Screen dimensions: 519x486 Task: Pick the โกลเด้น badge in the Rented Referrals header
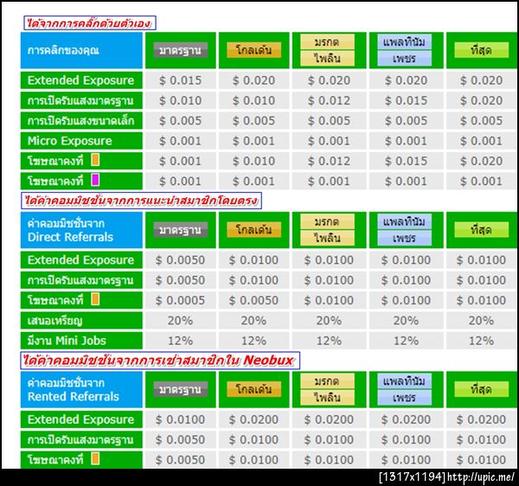[x=253, y=389]
